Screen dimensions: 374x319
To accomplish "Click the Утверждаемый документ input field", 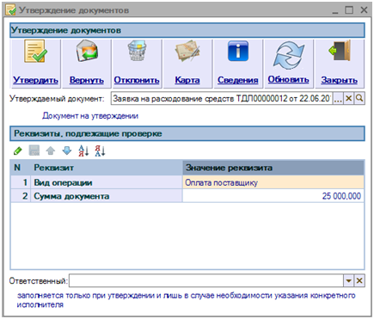I will (x=222, y=99).
